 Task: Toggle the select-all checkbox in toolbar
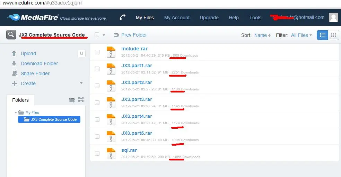(x=97, y=35)
